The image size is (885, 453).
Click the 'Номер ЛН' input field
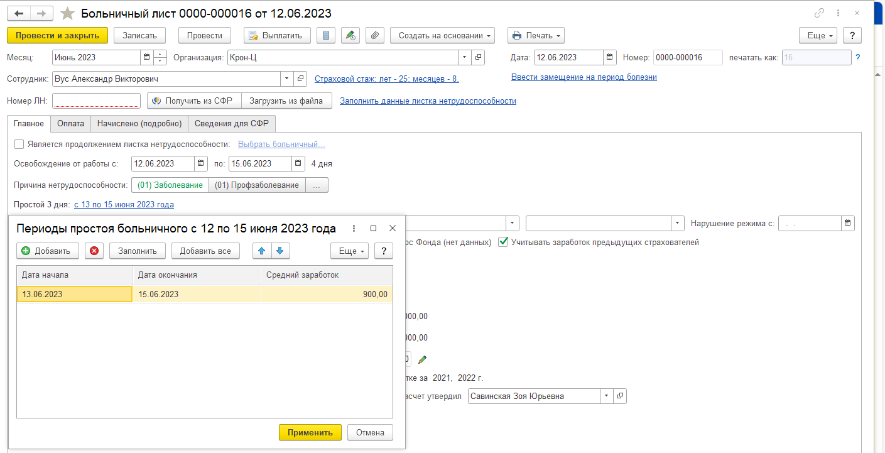(x=96, y=101)
